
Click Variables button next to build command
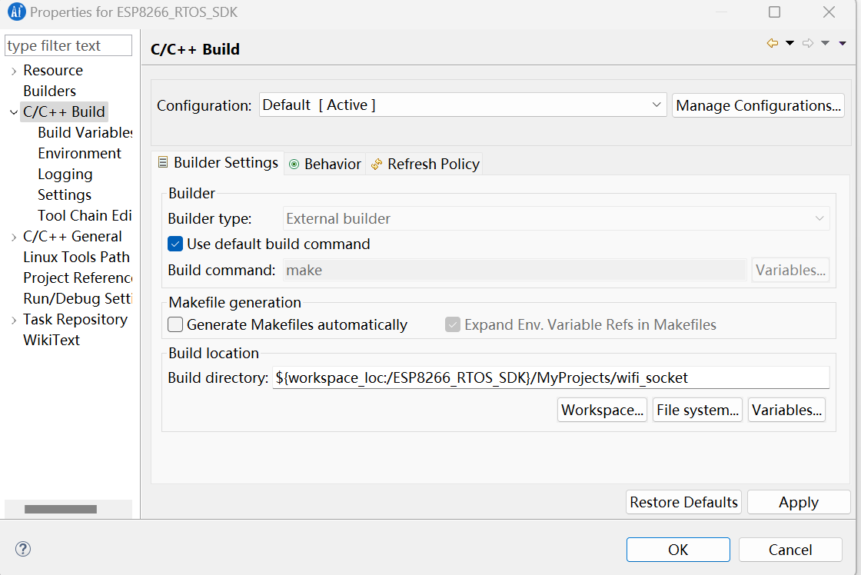791,270
